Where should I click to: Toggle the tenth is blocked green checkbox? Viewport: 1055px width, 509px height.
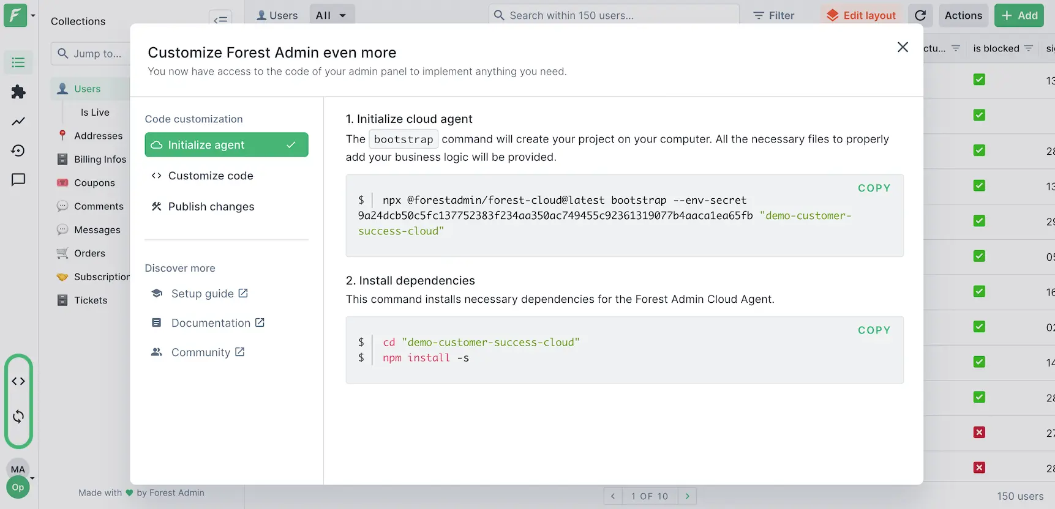979,397
